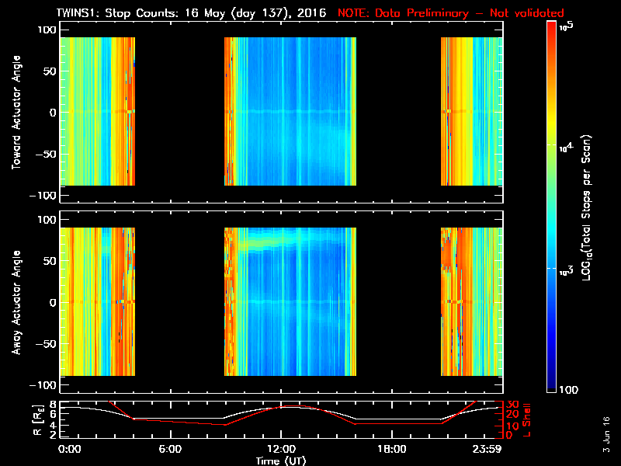The image size is (621, 466).
Task: Click the 10^3 tick label on colorbar
Action: click(x=568, y=269)
